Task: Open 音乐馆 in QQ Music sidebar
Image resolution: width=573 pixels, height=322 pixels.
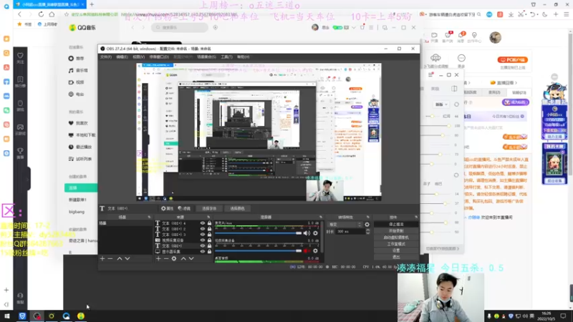Action: point(78,70)
